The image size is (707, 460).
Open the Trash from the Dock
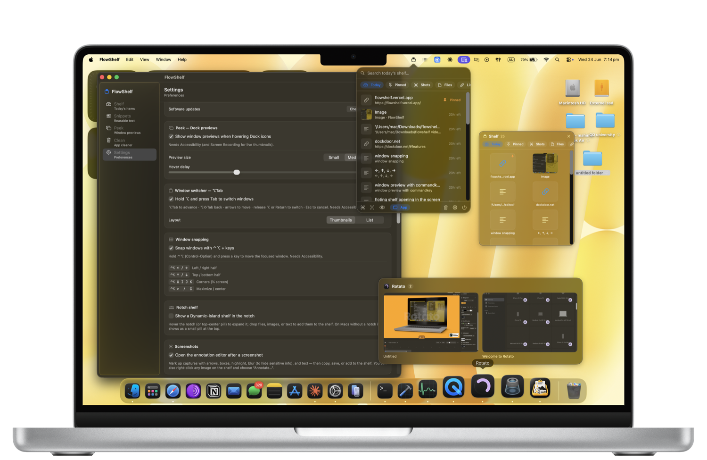tap(574, 391)
